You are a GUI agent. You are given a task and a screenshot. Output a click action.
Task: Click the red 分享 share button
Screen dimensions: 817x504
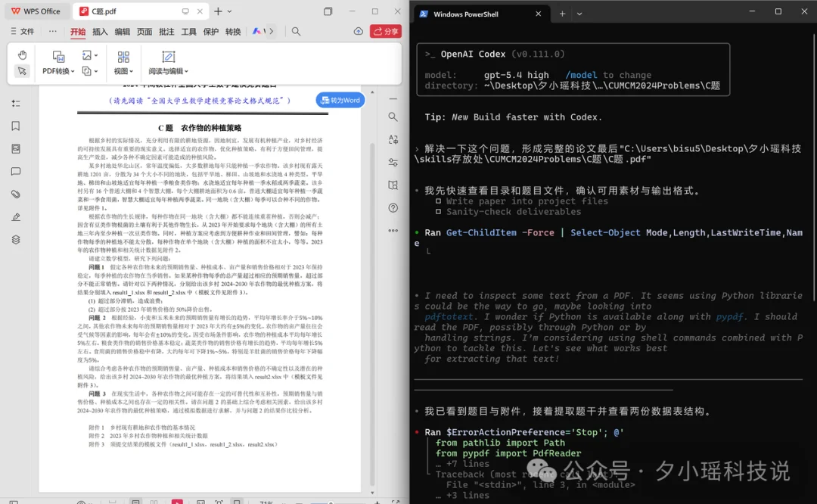pos(386,32)
